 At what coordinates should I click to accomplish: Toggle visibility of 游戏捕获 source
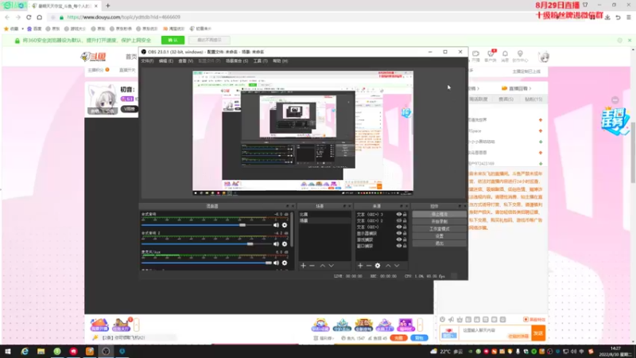399,239
